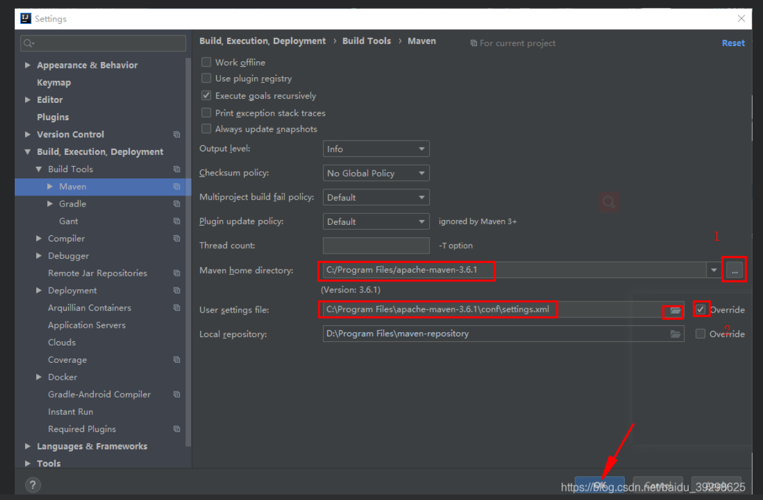Screen dimensions: 763x500
Task: Click project-level icon beside Arquillian Containers
Action: tap(177, 308)
